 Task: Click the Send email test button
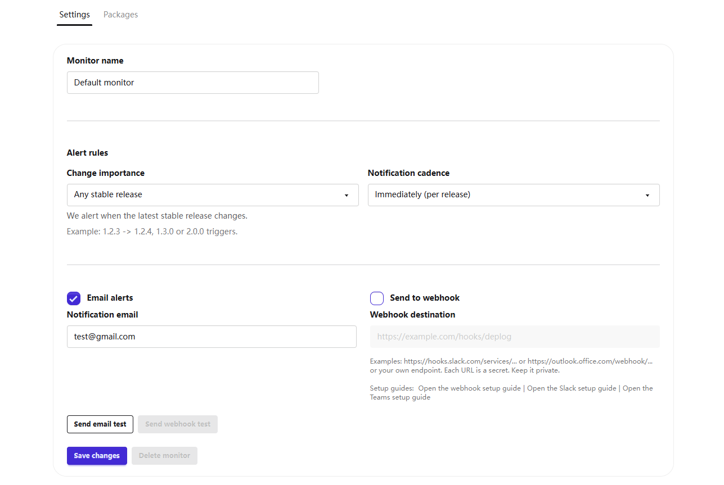pos(100,424)
